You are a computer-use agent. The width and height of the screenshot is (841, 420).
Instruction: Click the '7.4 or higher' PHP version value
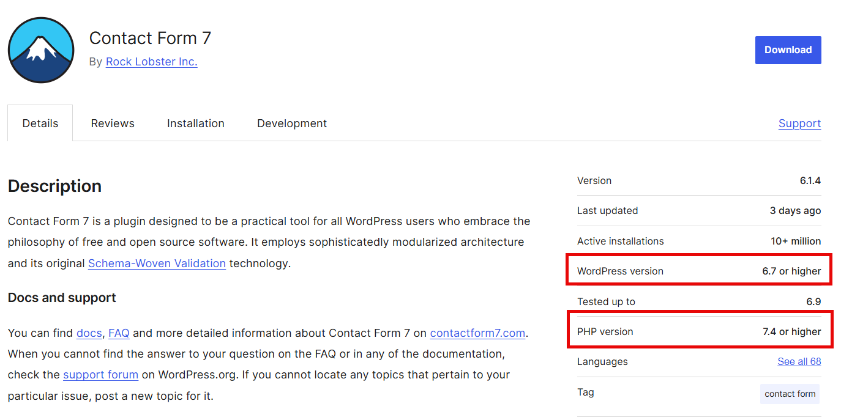point(792,332)
